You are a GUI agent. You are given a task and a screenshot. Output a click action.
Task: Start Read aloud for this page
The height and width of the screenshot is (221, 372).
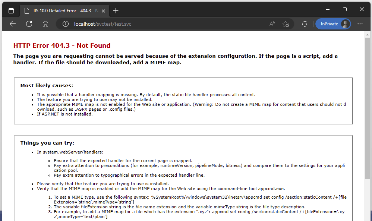tap(272, 24)
